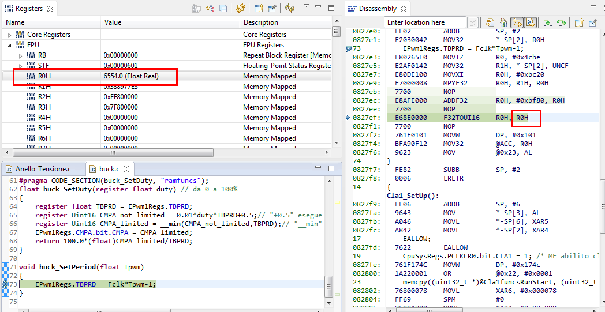Select the R0H register row
Viewport: 605px width, 312px height.
[x=167, y=76]
